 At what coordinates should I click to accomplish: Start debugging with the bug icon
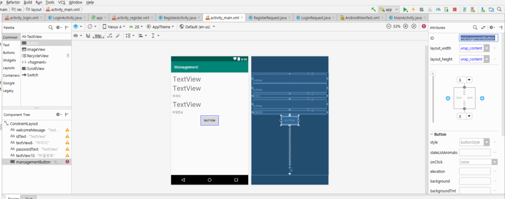click(x=421, y=10)
